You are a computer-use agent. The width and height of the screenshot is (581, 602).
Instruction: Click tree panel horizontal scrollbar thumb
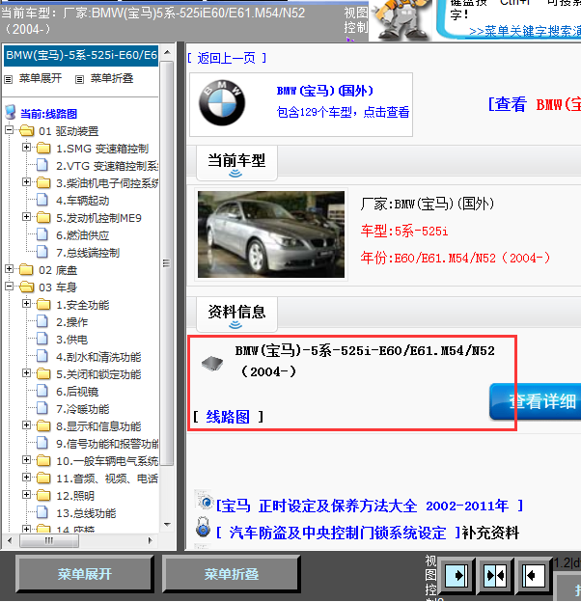(49, 540)
